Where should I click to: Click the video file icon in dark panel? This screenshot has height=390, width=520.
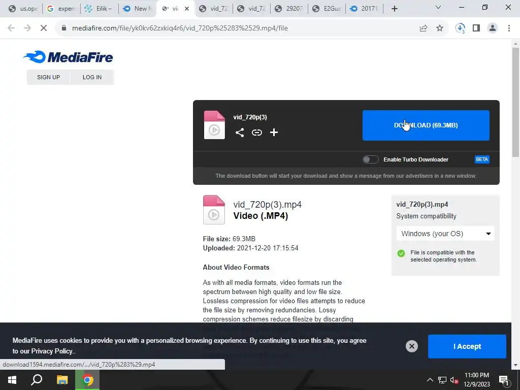[214, 125]
